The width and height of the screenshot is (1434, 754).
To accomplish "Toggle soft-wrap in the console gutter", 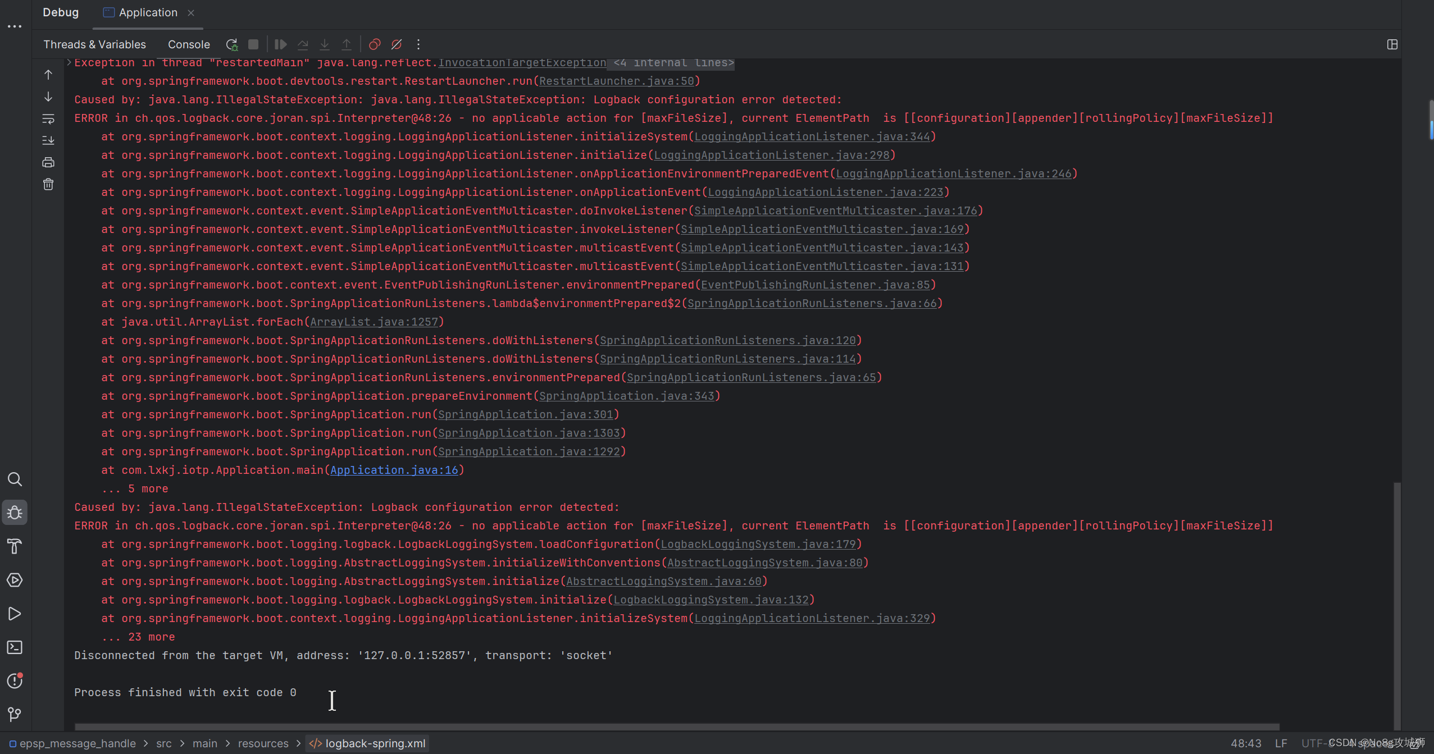I will pos(48,118).
